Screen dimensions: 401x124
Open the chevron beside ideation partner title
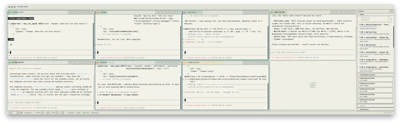pos(11,12)
